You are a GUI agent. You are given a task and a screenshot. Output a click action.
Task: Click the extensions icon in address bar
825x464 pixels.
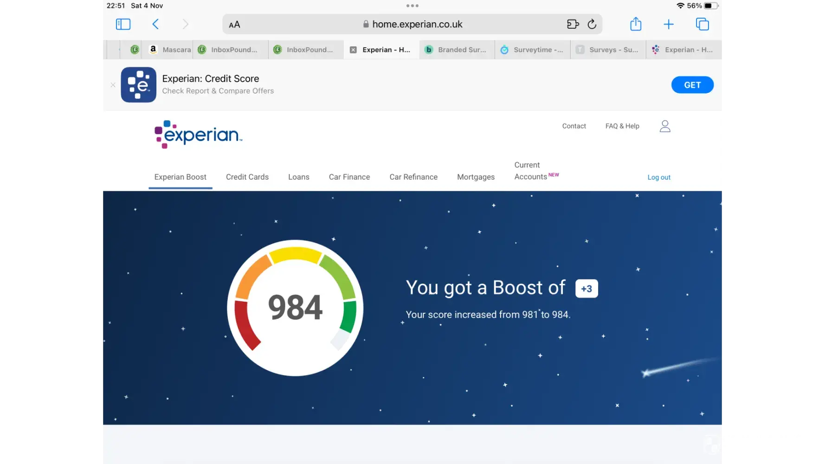pos(573,24)
